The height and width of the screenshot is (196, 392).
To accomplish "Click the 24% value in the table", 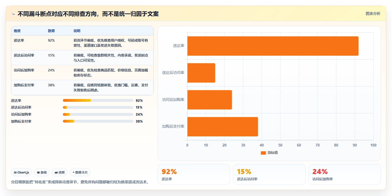I will [51, 70].
